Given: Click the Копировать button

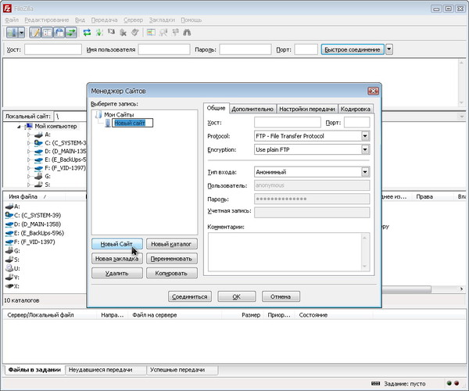Looking at the screenshot, I should (x=172, y=273).
